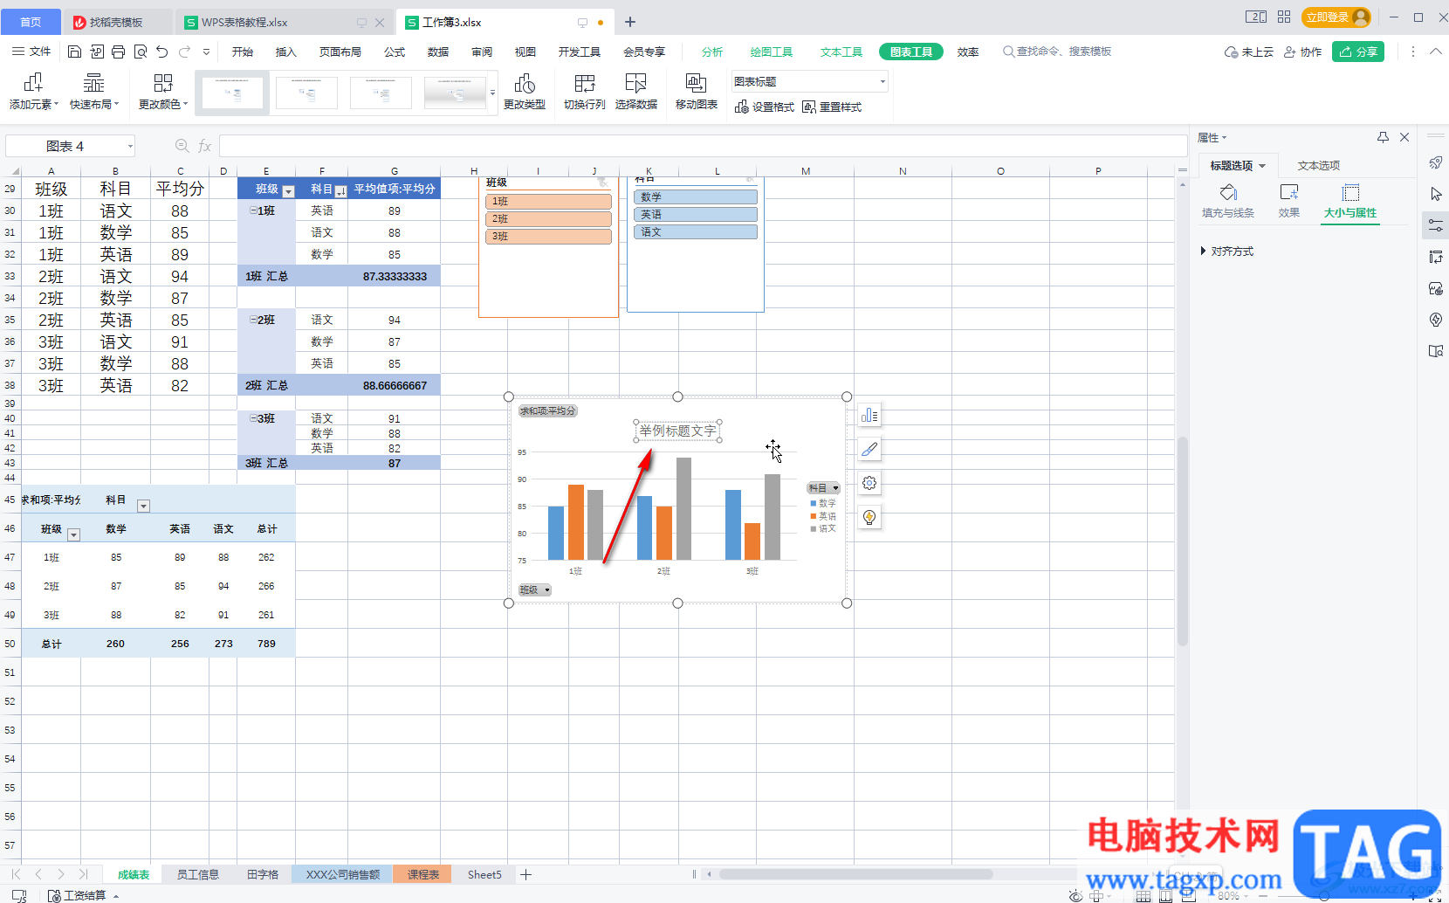1449x903 pixels.
Task: Open chart elements button beside chart
Action: pyautogui.click(x=869, y=415)
